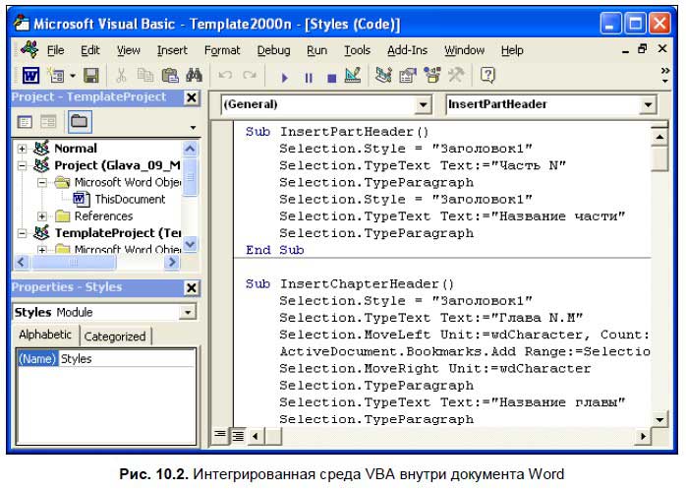Run the macro with the play icon
The image size is (686, 490).
[285, 76]
